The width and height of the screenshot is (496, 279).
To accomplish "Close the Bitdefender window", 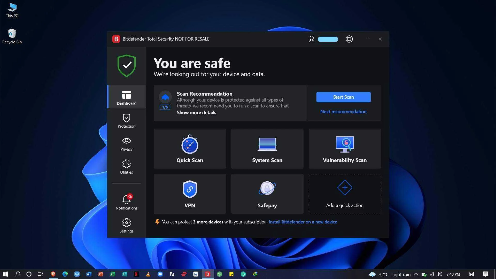I will 380,39.
